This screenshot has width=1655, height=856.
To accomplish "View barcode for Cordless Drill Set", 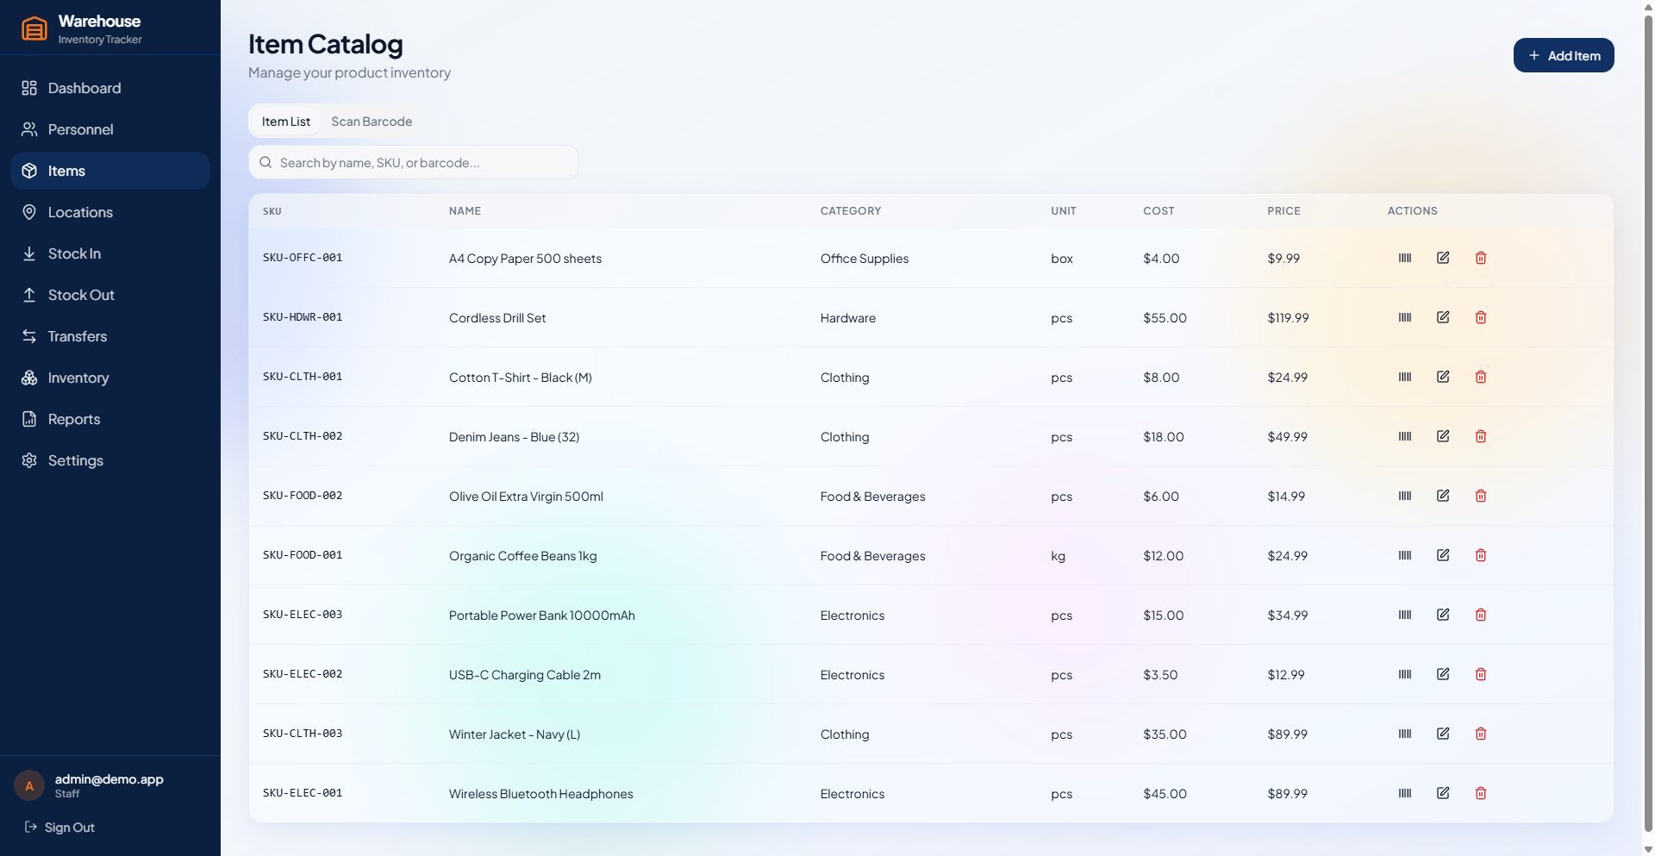I will click(x=1406, y=317).
